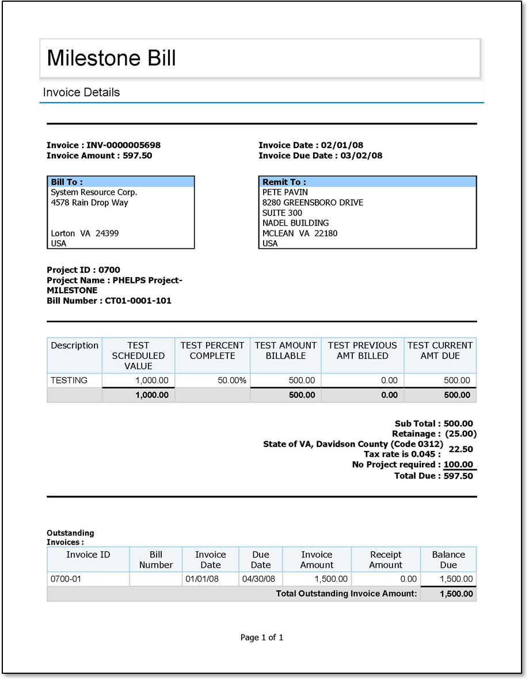529x679 pixels.
Task: Click the Invoice Due Date line
Action: [x=320, y=155]
